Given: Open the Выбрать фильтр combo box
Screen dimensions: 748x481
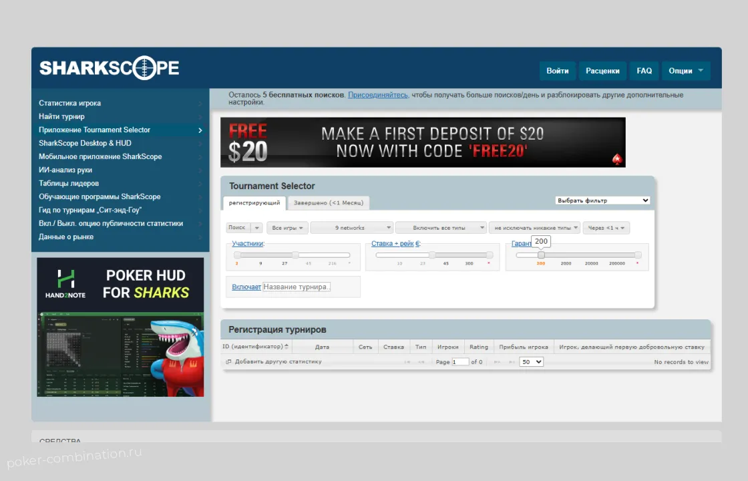Looking at the screenshot, I should click(x=602, y=200).
